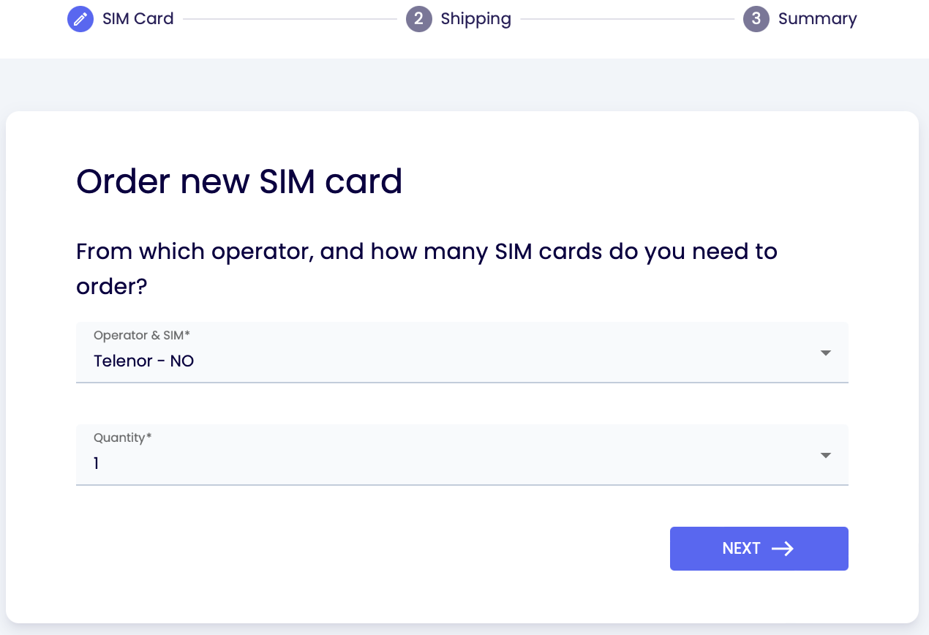
Task: Open the Operator & SIM selection list
Action: pos(461,353)
